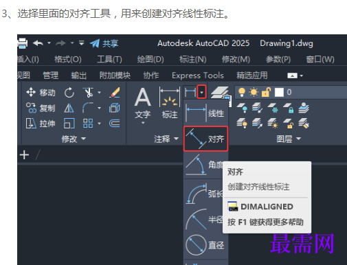Pick the 角度 angular dimension tool
The height and width of the screenshot is (265, 347).
(x=204, y=165)
